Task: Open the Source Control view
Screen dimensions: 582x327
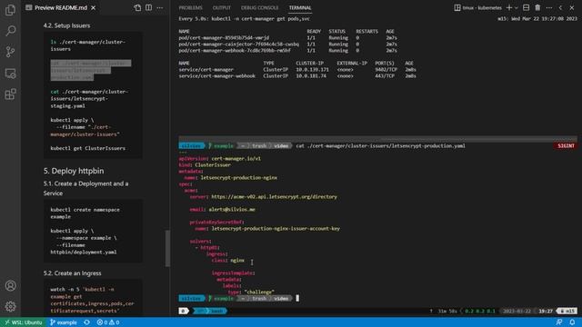Action: 10,52
